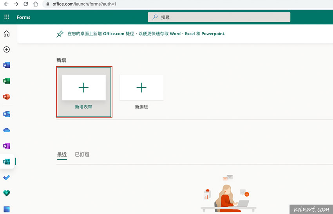Click the browser forward arrow
Viewport: 333px width, 214px height.
[x=16, y=4]
